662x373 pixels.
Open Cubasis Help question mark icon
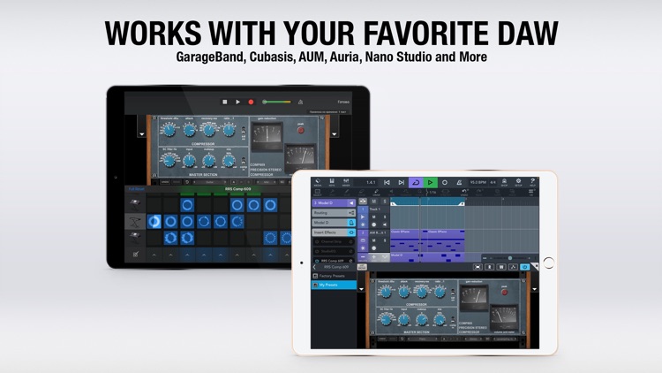[532, 182]
